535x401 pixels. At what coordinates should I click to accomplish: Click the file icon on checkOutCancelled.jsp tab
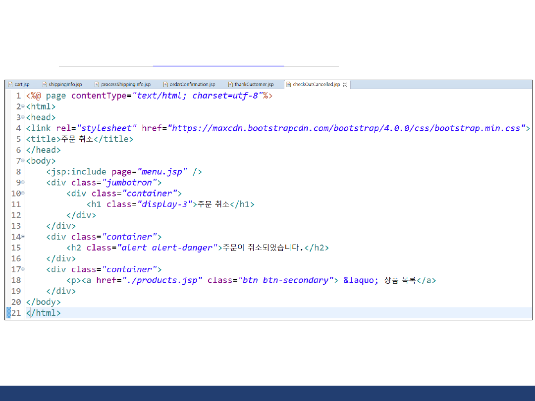pyautogui.click(x=289, y=85)
